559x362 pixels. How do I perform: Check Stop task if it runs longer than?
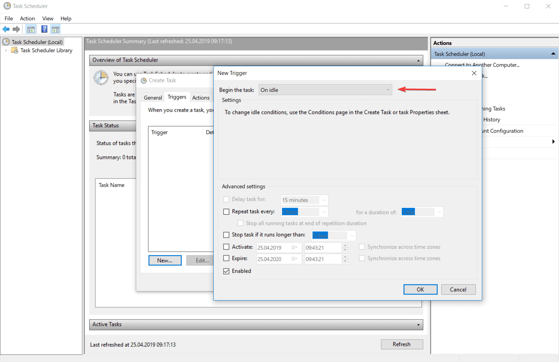click(x=226, y=235)
